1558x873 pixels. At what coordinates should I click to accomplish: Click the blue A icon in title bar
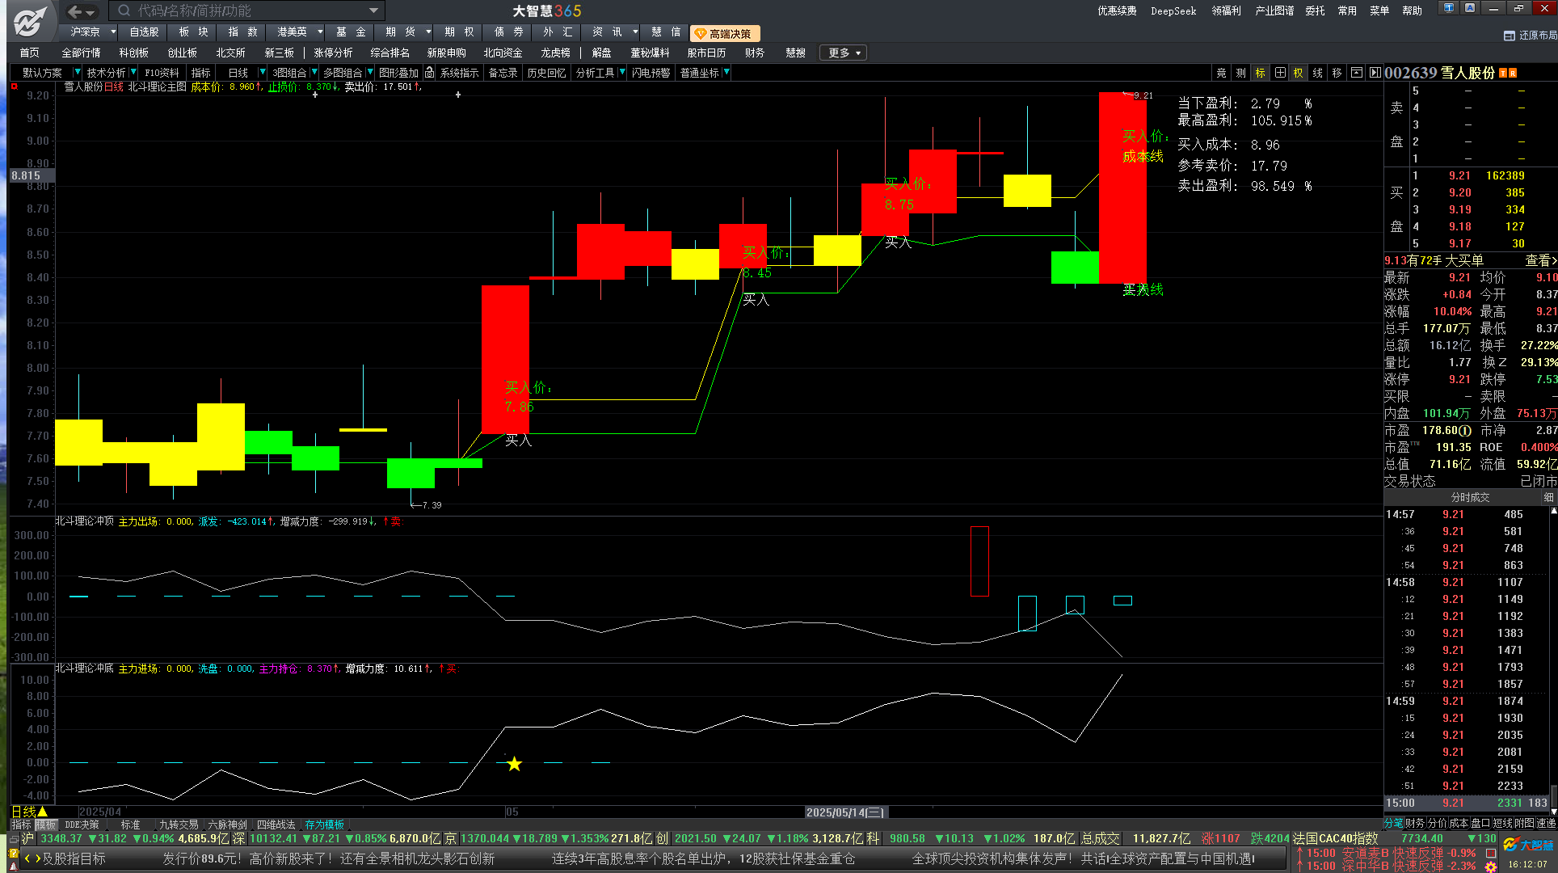point(1470,8)
